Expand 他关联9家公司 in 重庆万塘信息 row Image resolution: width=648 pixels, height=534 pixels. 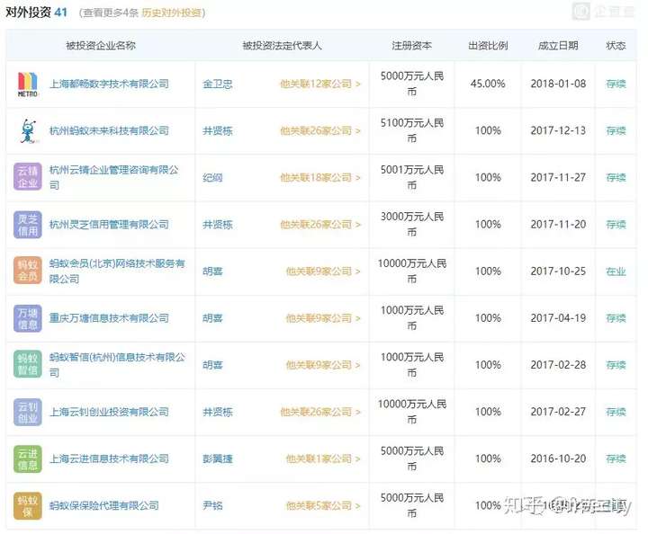point(323,318)
